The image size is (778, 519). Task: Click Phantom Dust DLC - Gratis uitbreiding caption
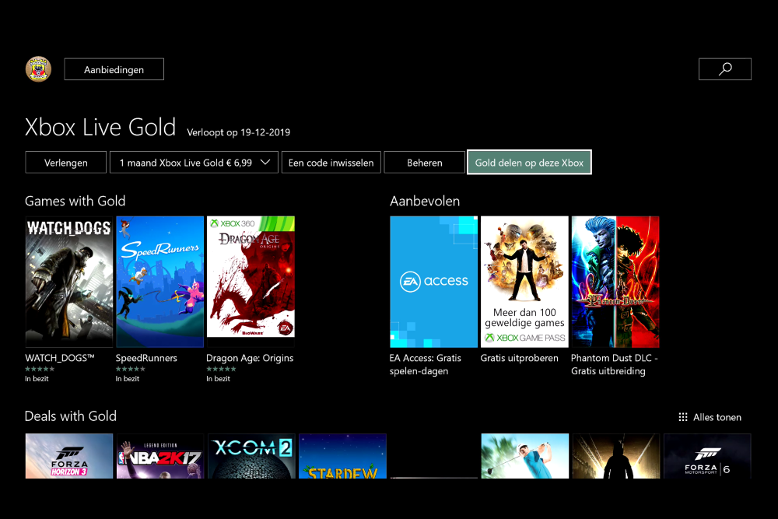click(x=615, y=364)
